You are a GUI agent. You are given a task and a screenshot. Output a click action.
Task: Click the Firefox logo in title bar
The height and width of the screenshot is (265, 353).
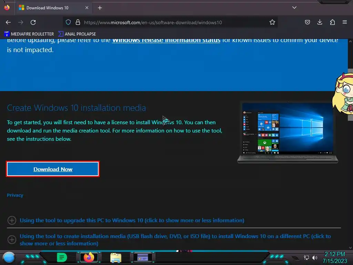[7, 8]
